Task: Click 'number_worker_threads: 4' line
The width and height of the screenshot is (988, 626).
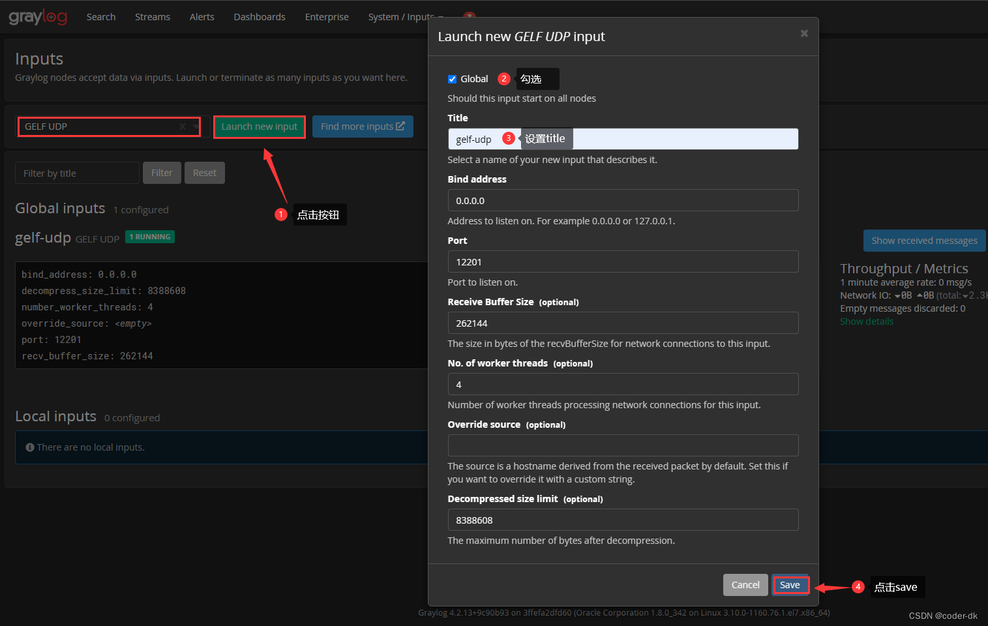Action: click(x=87, y=307)
